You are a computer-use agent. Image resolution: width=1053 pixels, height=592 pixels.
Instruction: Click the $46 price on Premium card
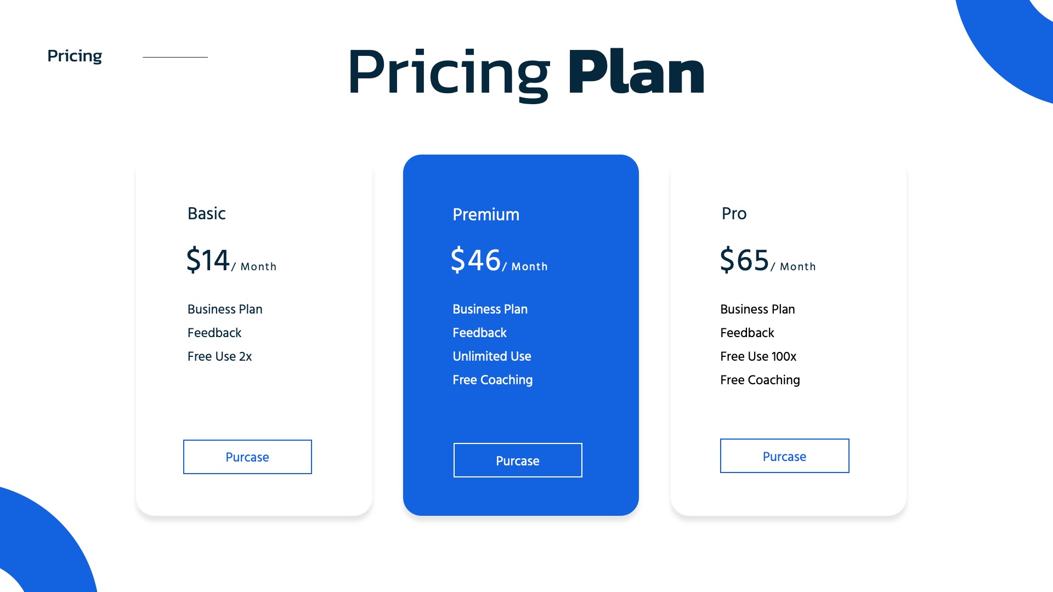475,260
